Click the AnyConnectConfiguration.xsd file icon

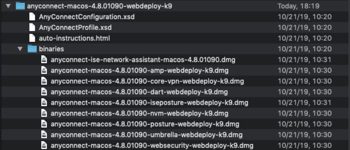click(32, 17)
